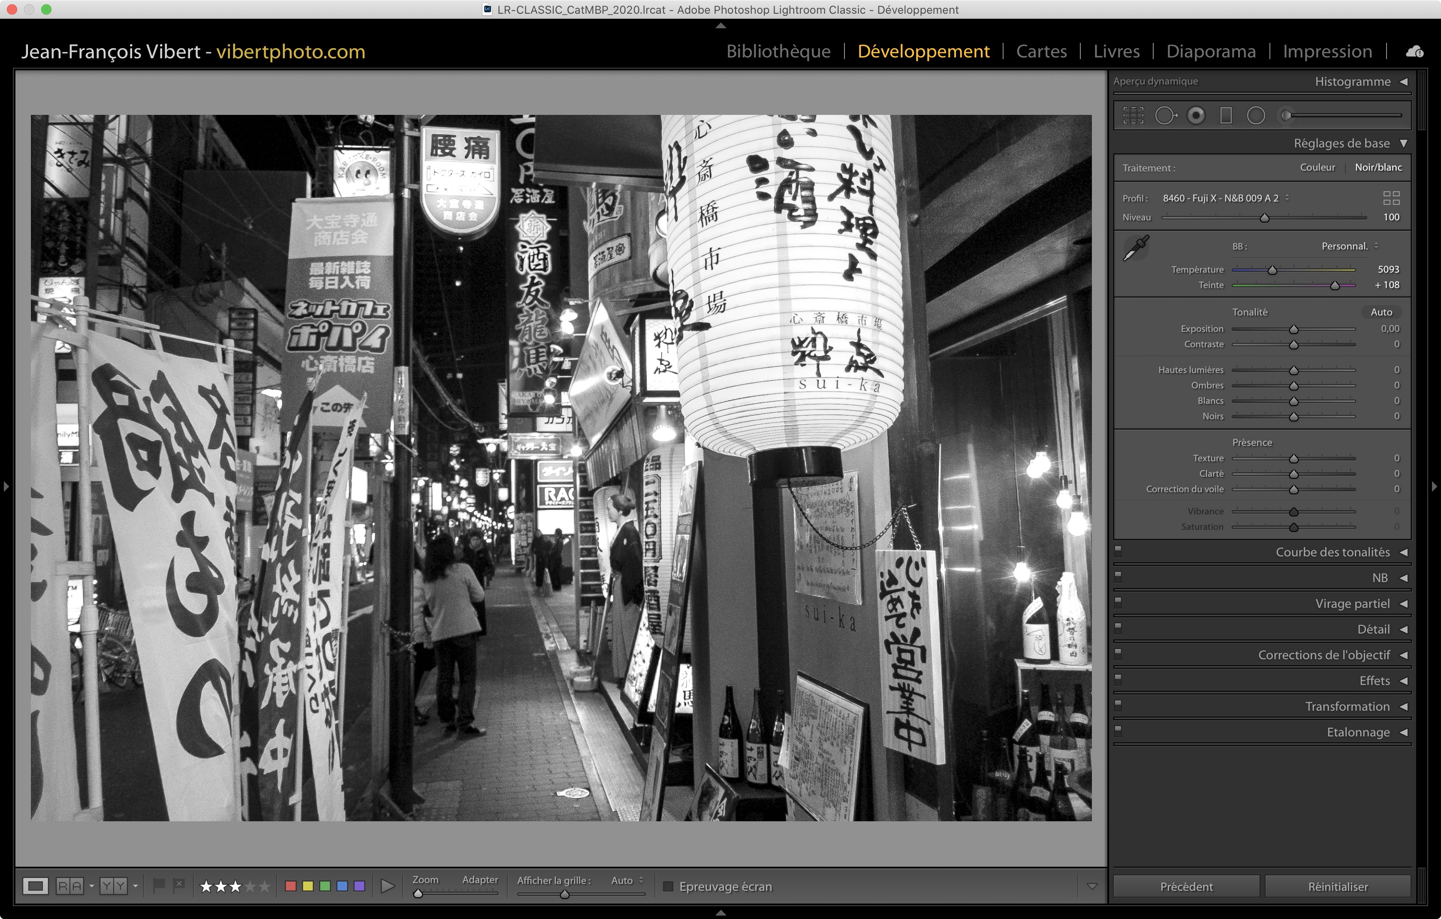Select the Graduated Filter tool
Screen dimensions: 1441x919
click(1226, 115)
